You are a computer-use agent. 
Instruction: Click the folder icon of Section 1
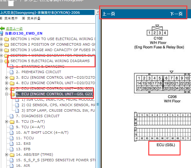click(6, 39)
